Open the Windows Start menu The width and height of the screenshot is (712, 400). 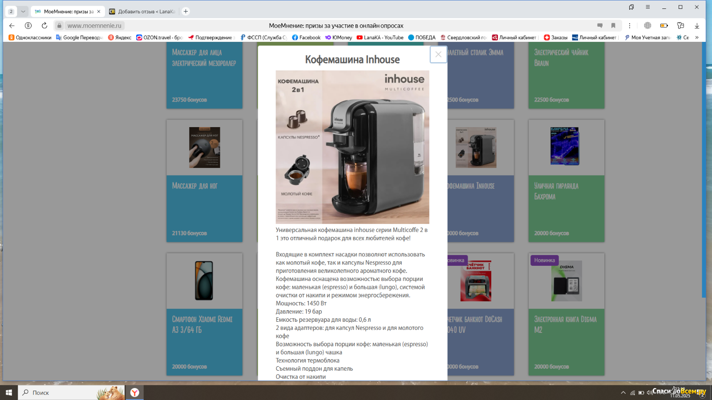tap(9, 392)
